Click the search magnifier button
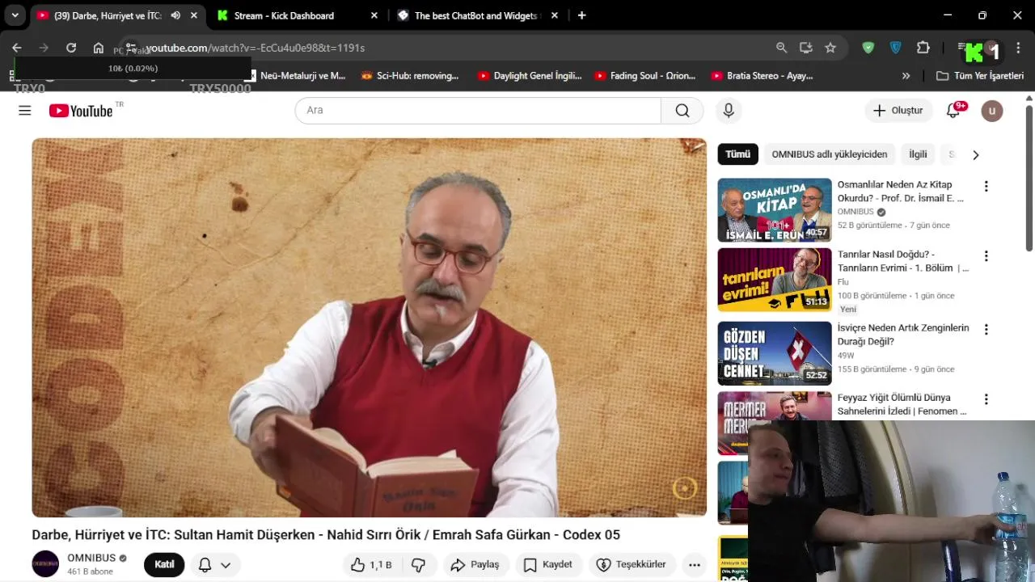1035x582 pixels. point(682,111)
